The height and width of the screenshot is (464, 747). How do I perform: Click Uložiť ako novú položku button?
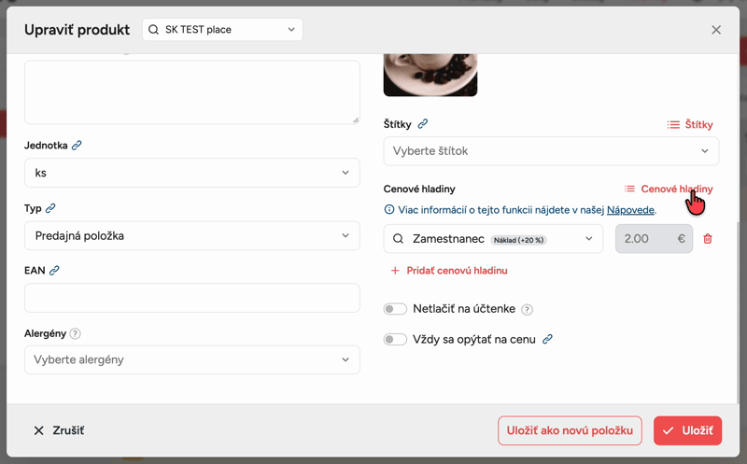(570, 430)
